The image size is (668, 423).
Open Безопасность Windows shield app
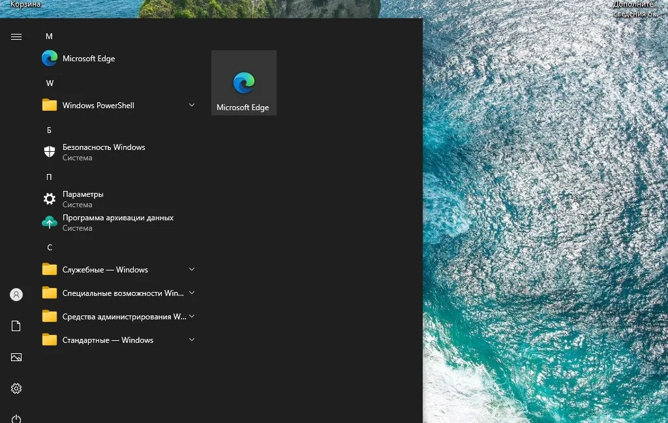[103, 152]
